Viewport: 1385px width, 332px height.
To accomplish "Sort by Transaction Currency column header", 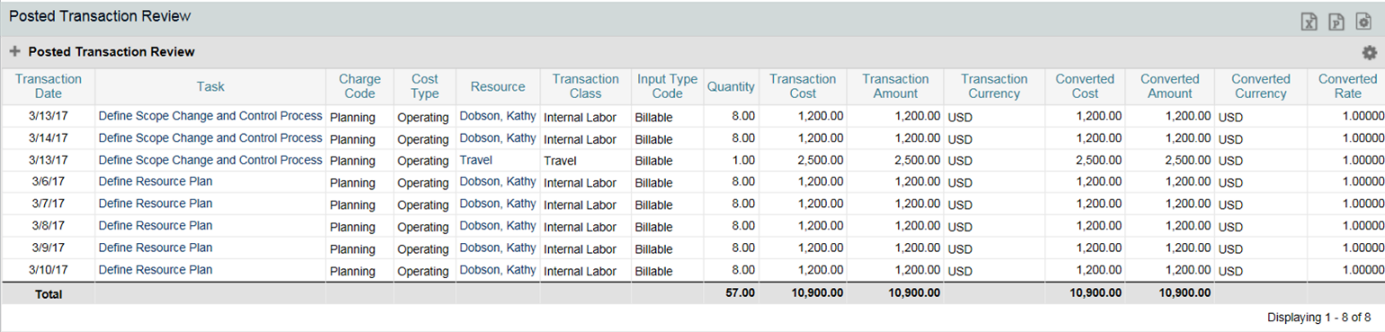I will coord(993,86).
